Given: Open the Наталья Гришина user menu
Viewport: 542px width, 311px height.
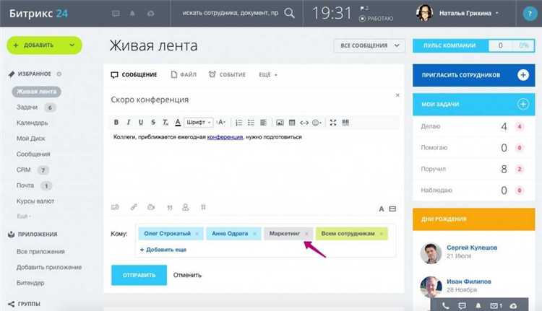Looking at the screenshot, I should click(458, 13).
